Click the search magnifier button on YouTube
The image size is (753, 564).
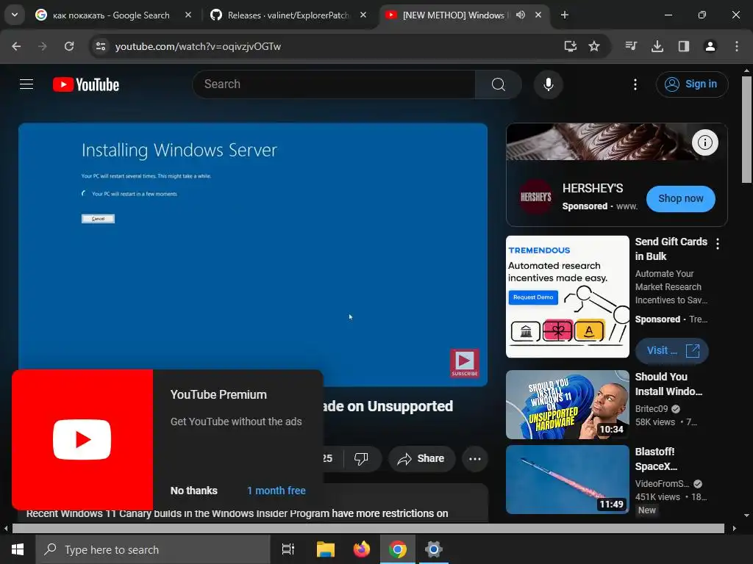[x=498, y=84]
